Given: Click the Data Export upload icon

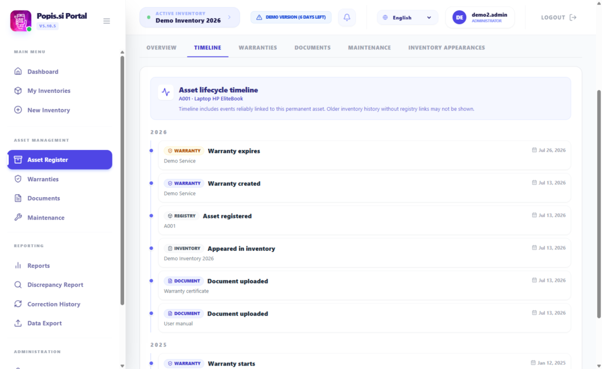Looking at the screenshot, I should tap(18, 323).
